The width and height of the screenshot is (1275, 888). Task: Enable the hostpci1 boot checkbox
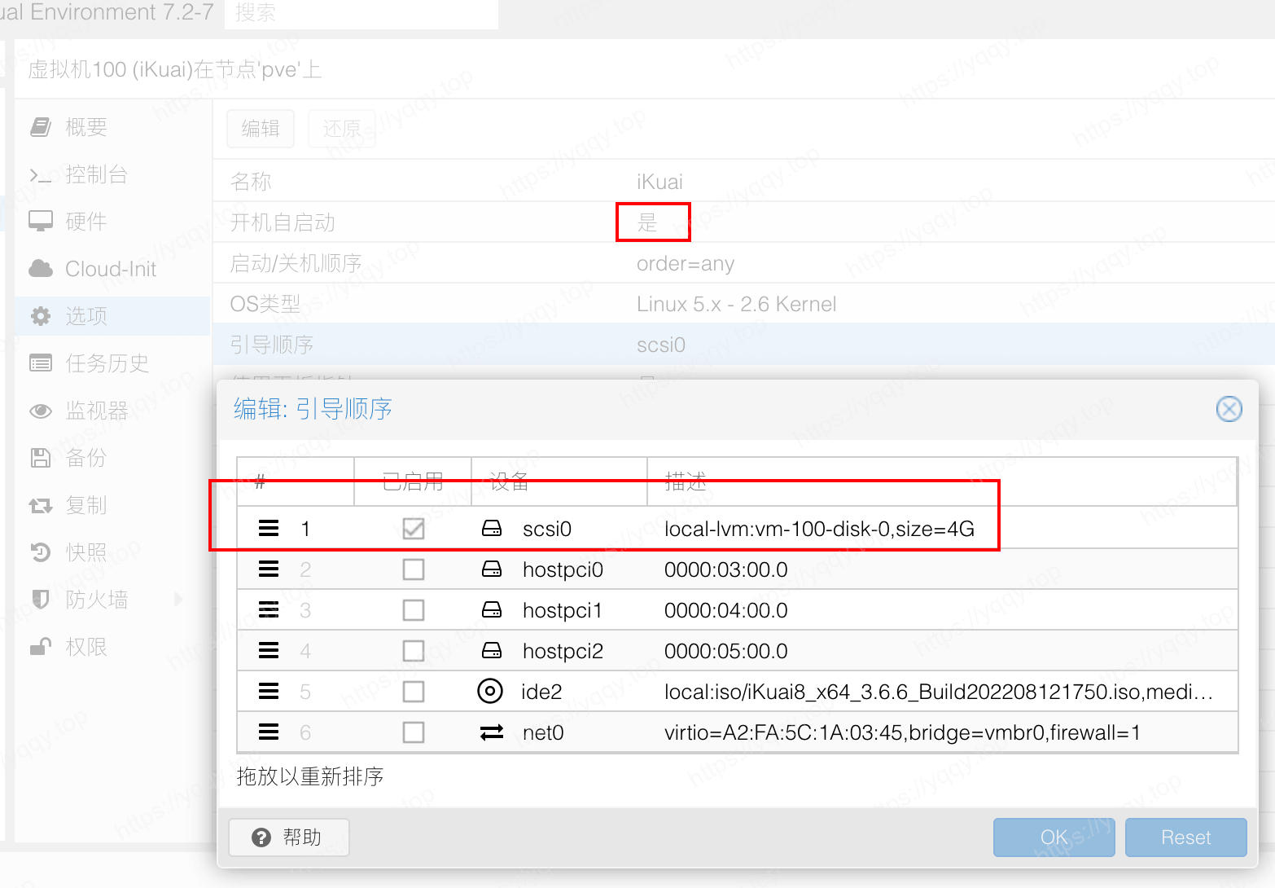[414, 610]
